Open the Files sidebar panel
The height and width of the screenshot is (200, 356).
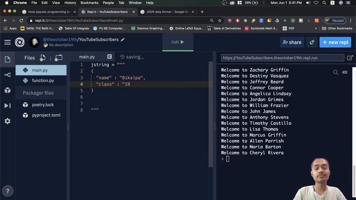(x=7, y=59)
